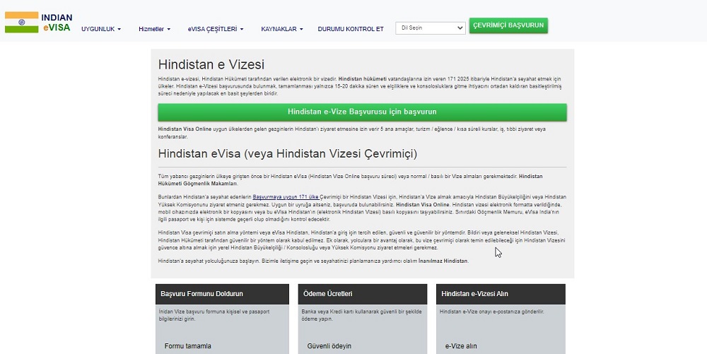This screenshot has height=354, width=707.
Task: Expand the eVISA ÇEŞİTLERİ menu
Action: click(216, 29)
